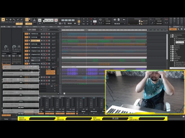Select the Edit tool
Screen dimensions: 185x138
tap(14, 20)
